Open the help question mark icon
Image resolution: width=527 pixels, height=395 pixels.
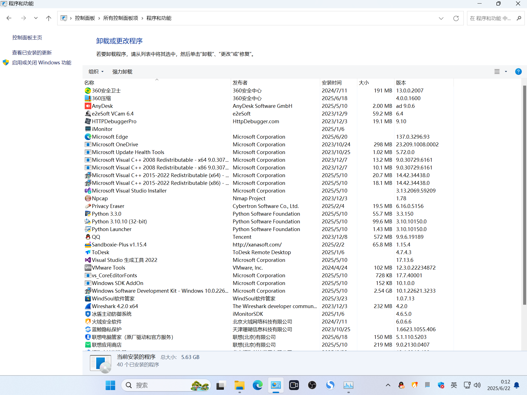click(x=518, y=72)
